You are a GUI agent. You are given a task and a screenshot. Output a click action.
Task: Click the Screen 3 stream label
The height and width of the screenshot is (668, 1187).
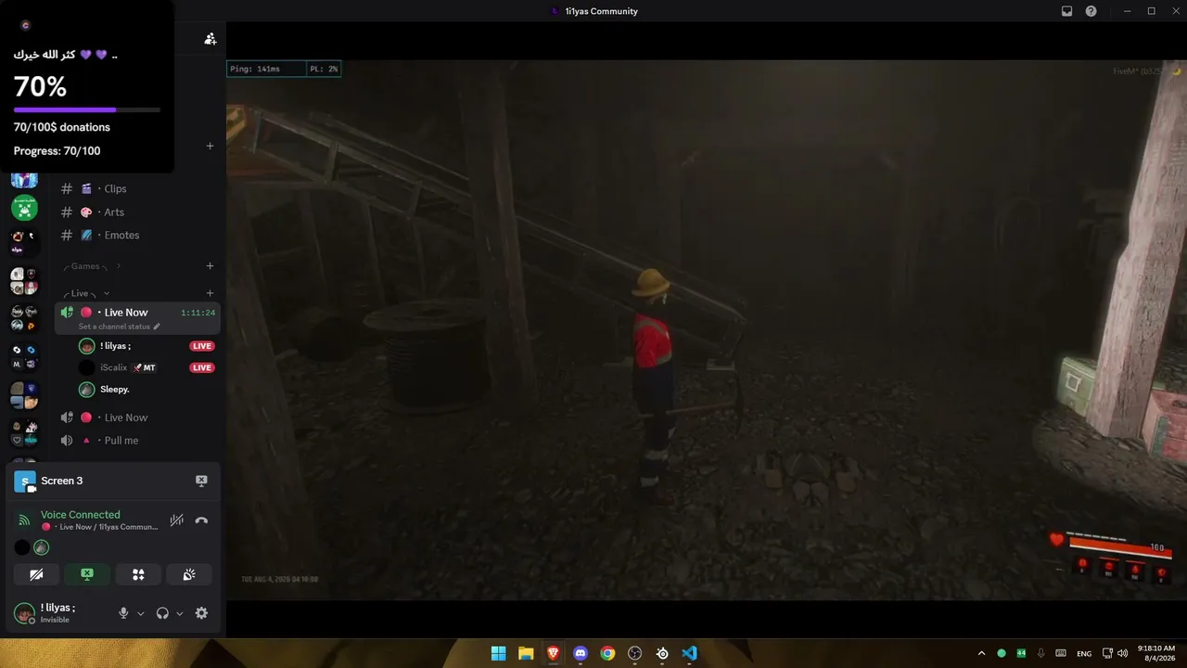(62, 481)
